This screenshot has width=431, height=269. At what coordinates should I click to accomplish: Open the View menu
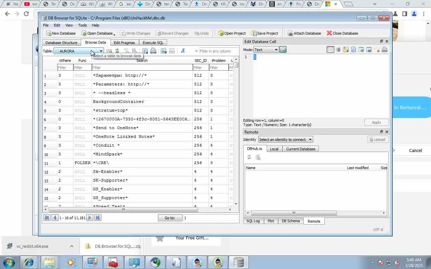coord(69,25)
